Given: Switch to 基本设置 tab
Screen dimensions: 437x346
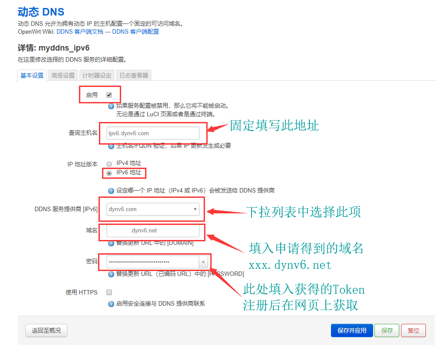Looking at the screenshot, I should point(31,75).
